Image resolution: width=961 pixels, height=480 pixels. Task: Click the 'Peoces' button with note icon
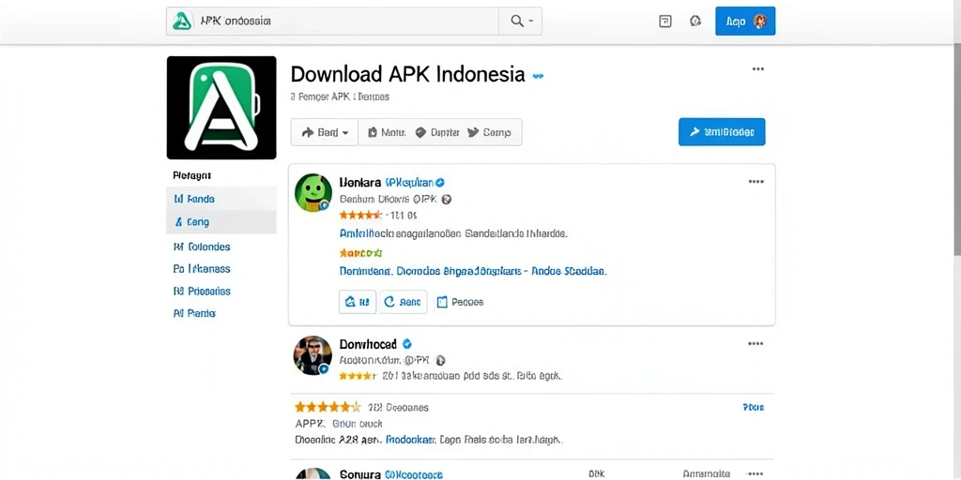click(460, 302)
